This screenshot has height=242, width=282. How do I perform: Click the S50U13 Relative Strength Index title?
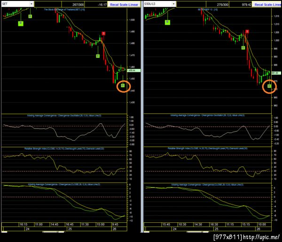tap(208, 149)
